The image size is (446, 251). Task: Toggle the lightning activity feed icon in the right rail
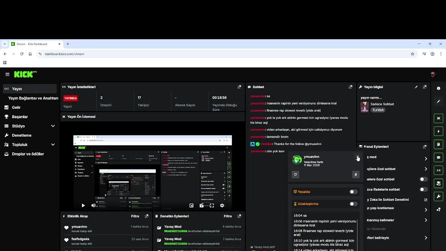[x=439, y=131]
